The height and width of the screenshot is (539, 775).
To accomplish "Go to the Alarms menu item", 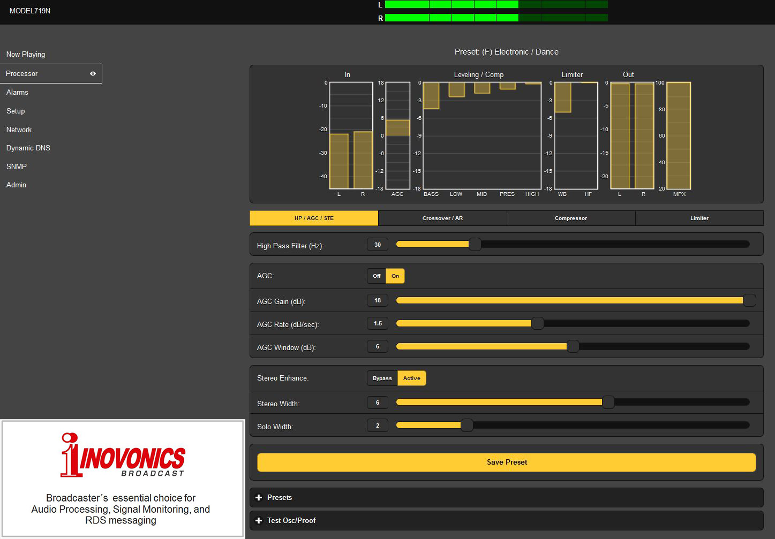I will point(17,93).
